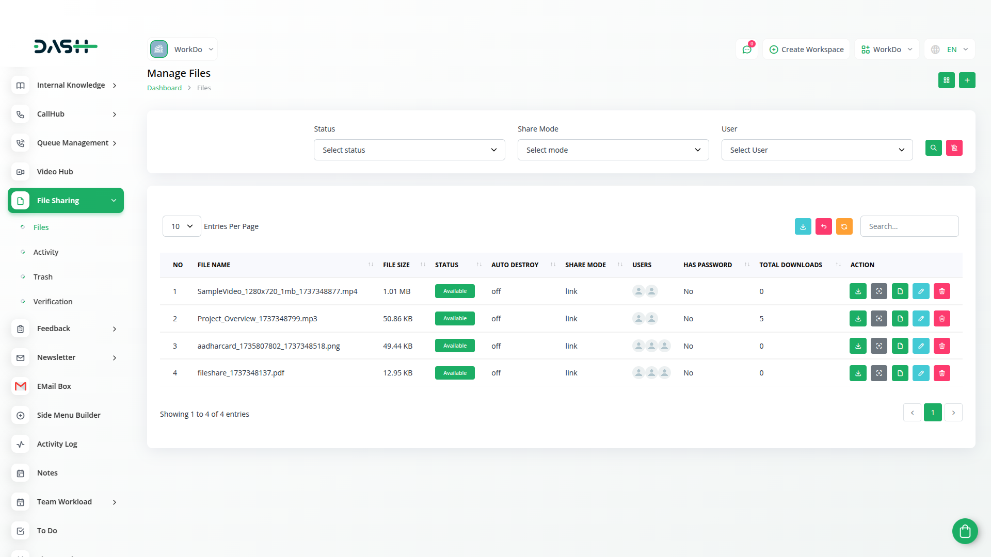This screenshot has width=991, height=557.
Task: Click green download icon for SampleVideo file
Action: coord(858,291)
